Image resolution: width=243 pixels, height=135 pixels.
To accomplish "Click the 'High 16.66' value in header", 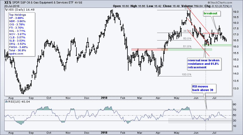I will click(138, 6).
